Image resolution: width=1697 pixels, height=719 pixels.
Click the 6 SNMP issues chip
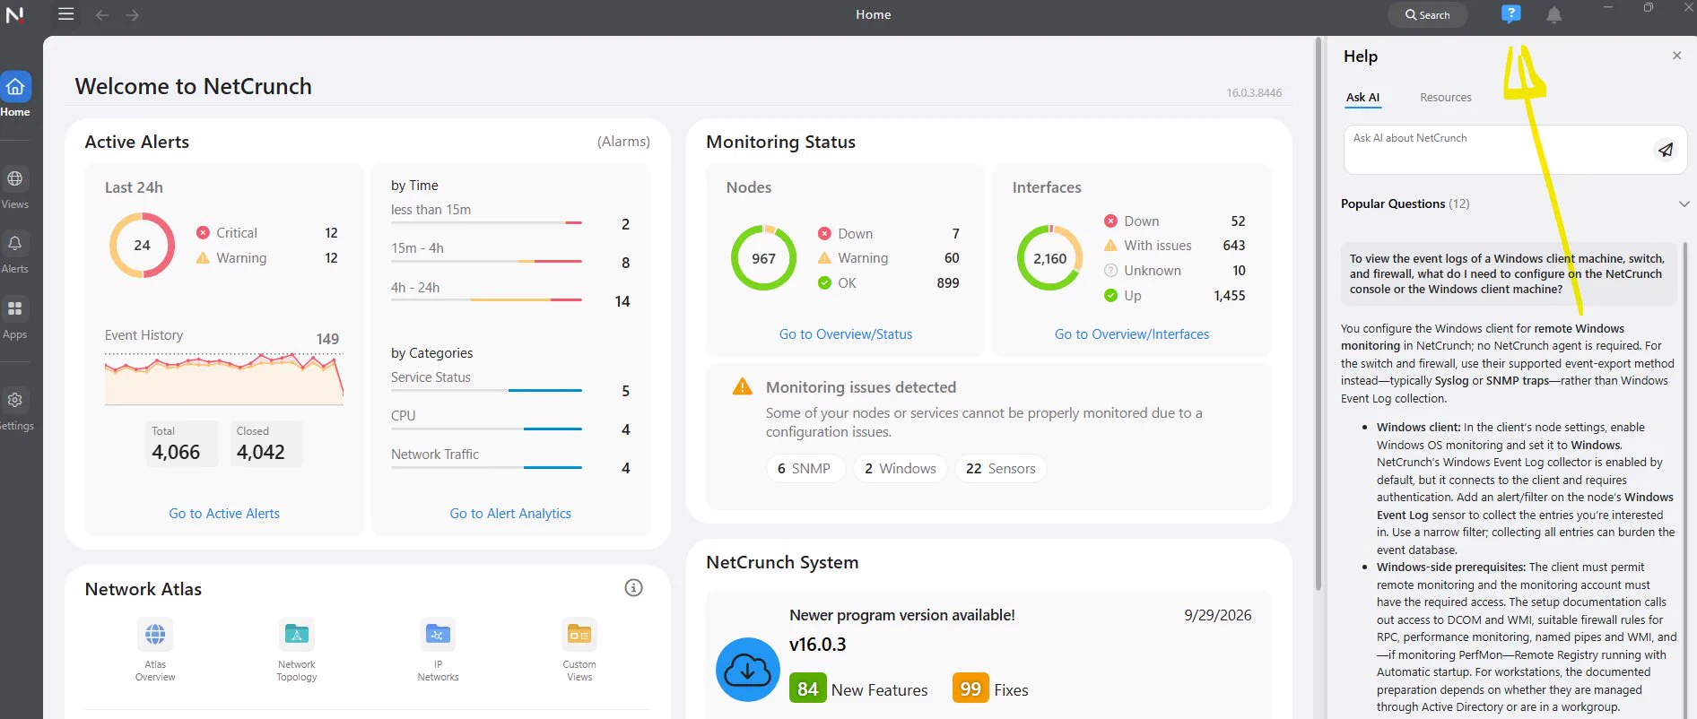(805, 469)
